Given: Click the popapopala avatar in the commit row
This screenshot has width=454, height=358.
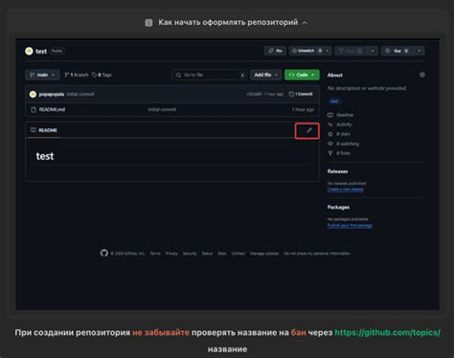Looking at the screenshot, I should pos(33,94).
